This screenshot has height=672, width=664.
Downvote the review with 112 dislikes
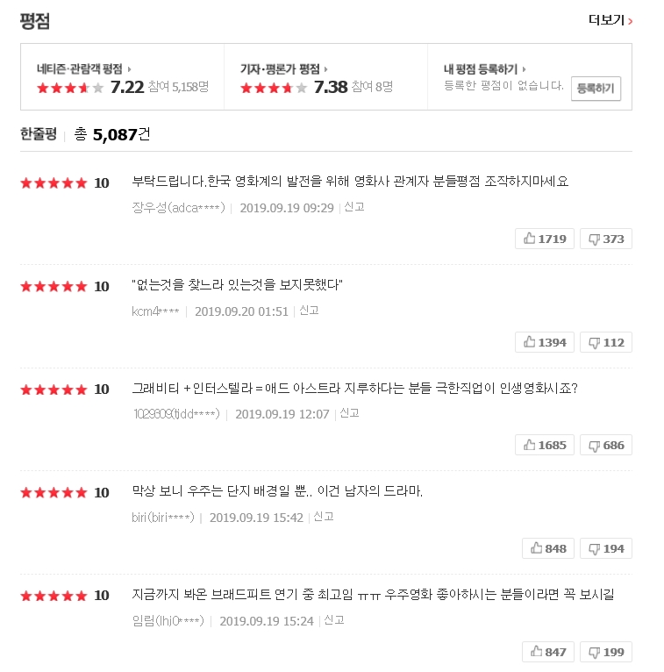pos(605,342)
